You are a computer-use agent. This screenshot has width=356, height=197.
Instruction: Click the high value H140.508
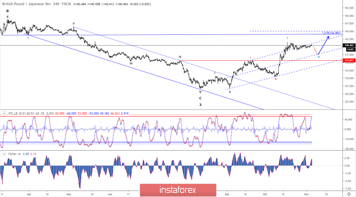click(94, 4)
